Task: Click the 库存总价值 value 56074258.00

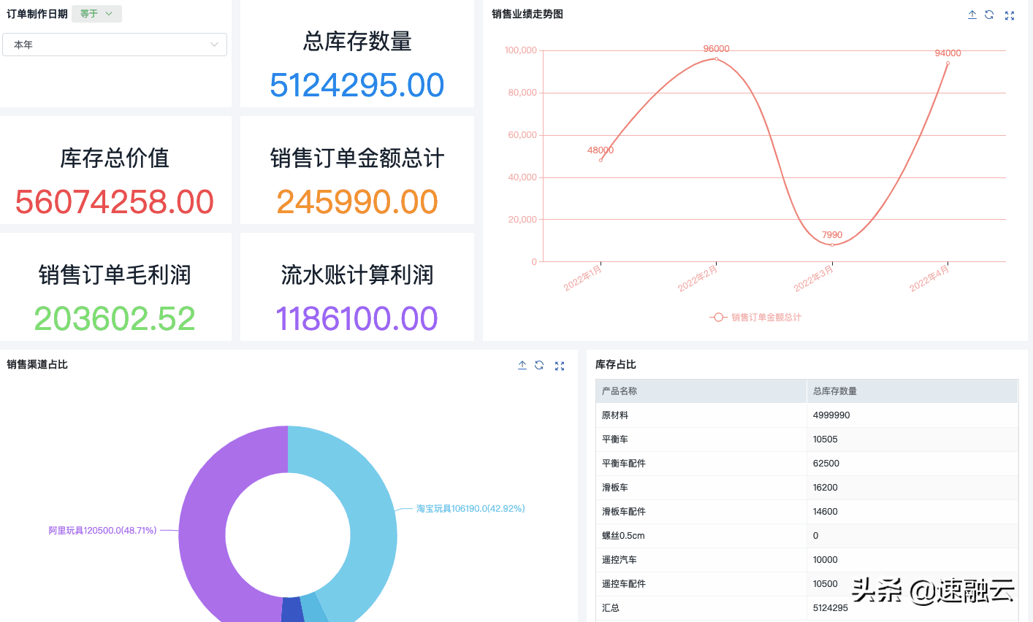Action: (115, 202)
